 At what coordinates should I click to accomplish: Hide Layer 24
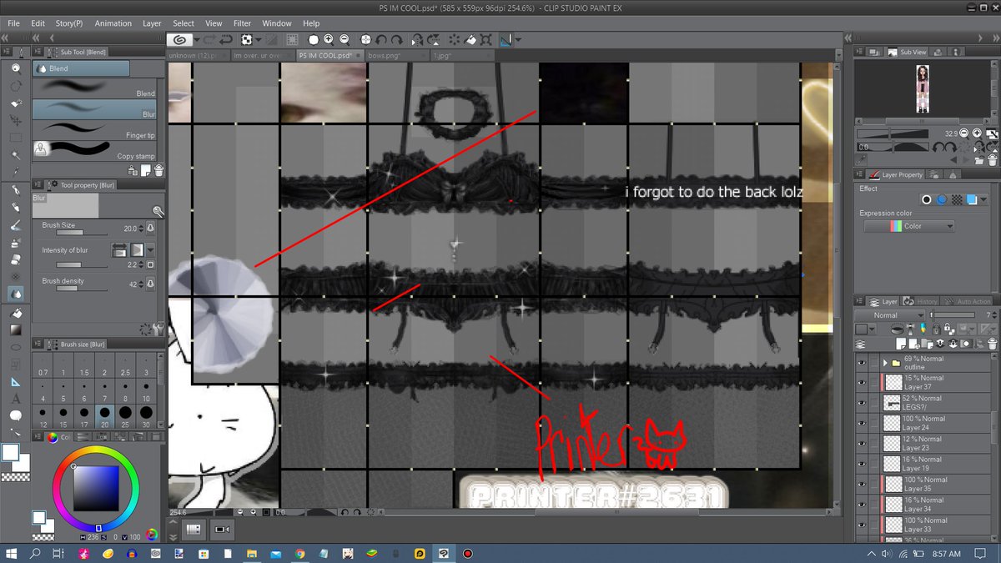[862, 423]
